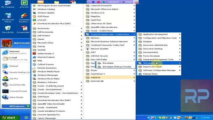Expand Forms Developer submenu
Screen dimensions: 213x120
(159, 56)
